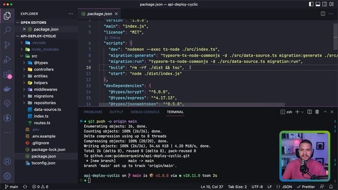338x190 pixels.
Task: Toggle primary side bar layout button
Action: click(x=311, y=4)
